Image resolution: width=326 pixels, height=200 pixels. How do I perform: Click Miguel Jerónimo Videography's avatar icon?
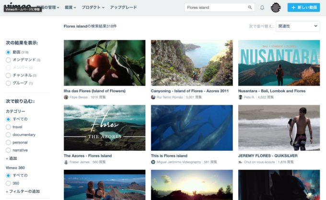(153, 162)
